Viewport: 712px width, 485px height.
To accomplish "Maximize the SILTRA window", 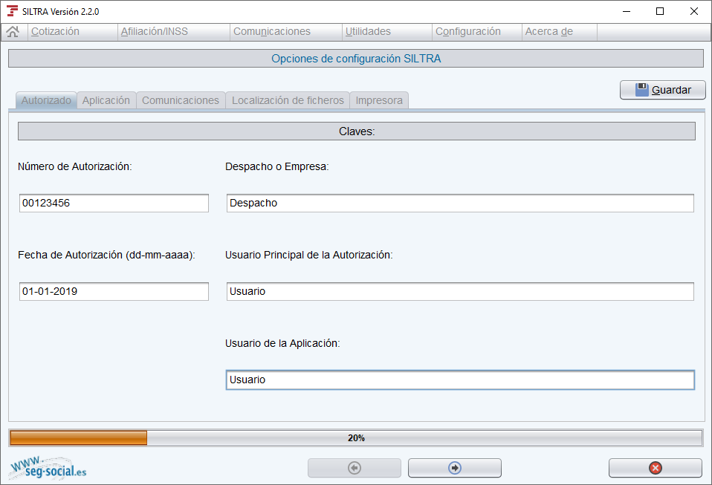I will (660, 11).
